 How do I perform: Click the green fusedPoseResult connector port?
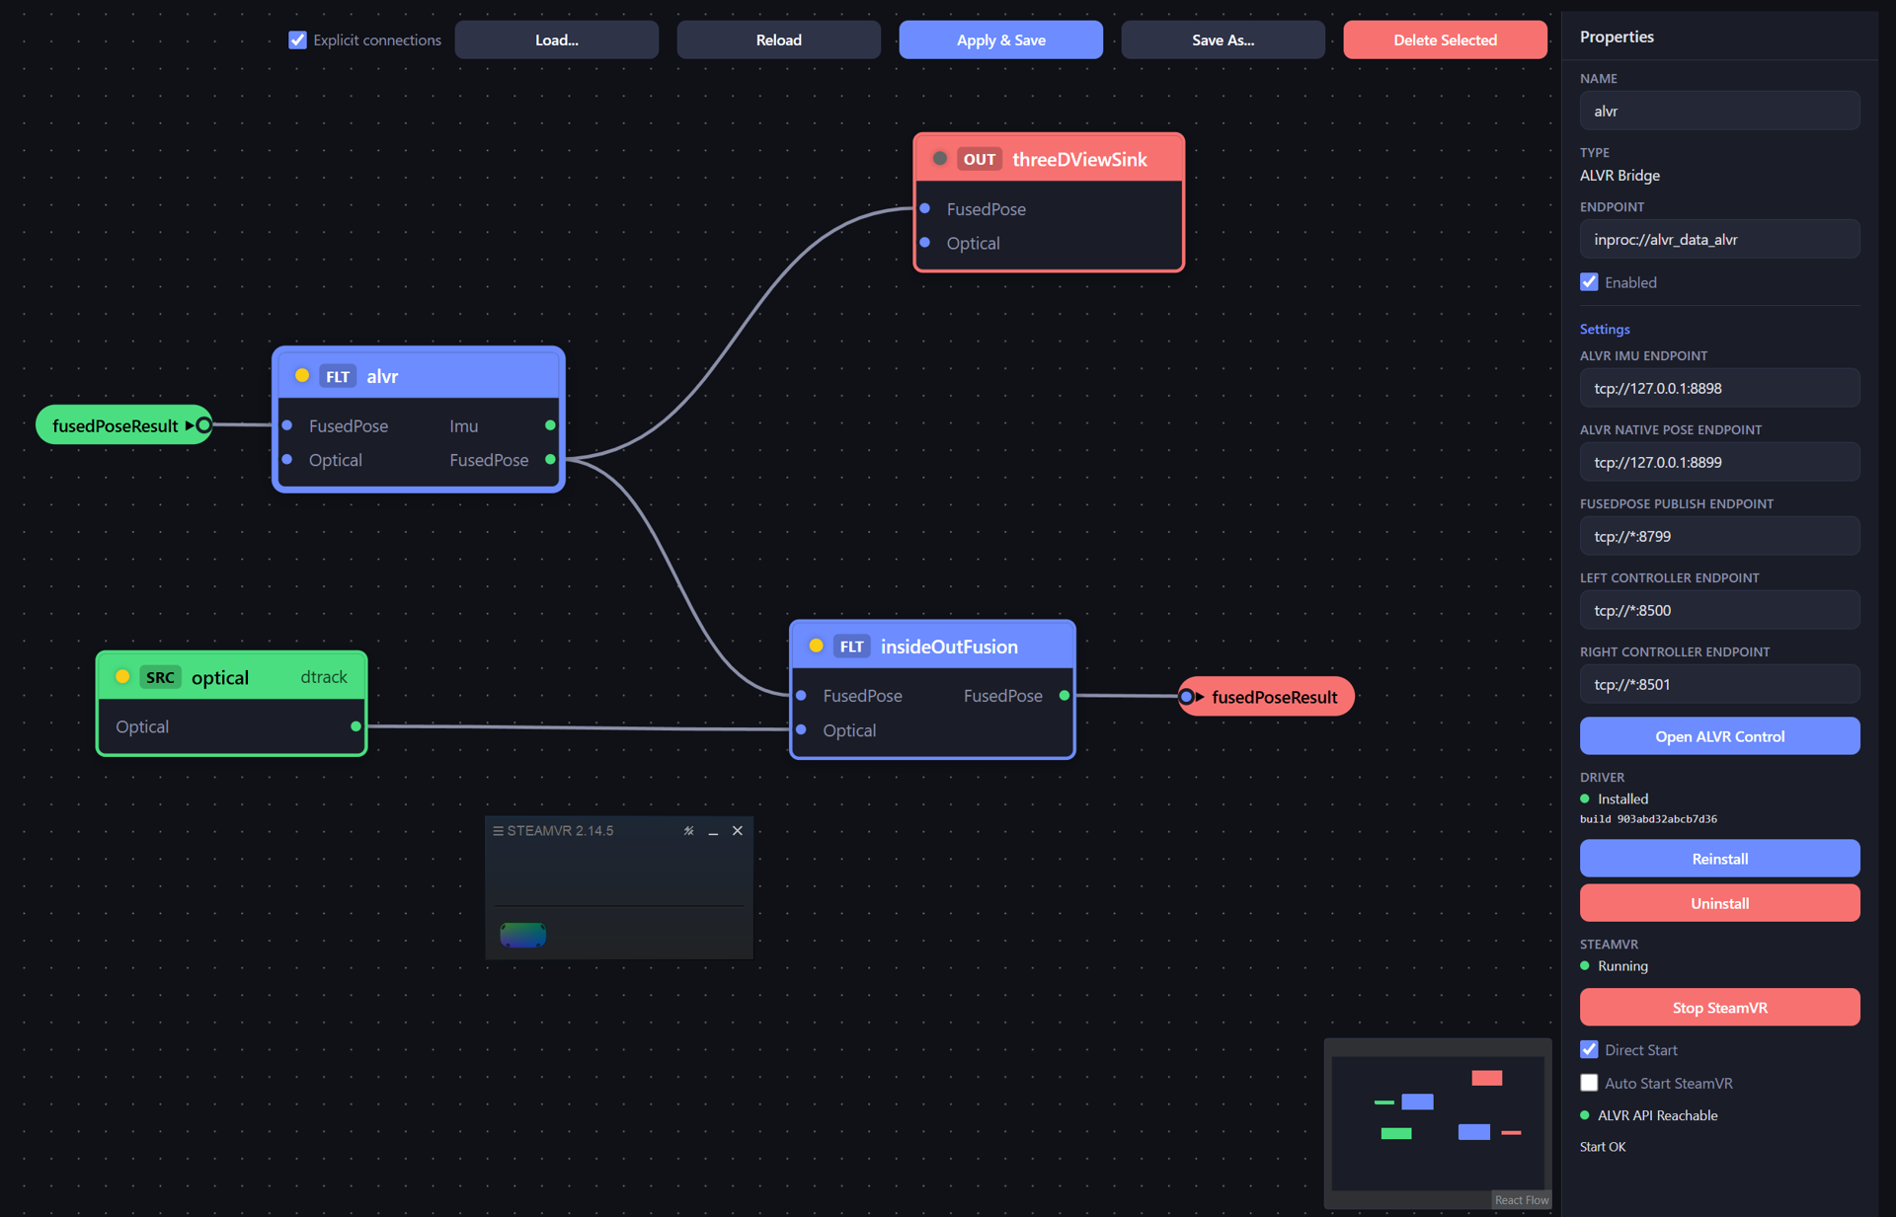coord(203,425)
